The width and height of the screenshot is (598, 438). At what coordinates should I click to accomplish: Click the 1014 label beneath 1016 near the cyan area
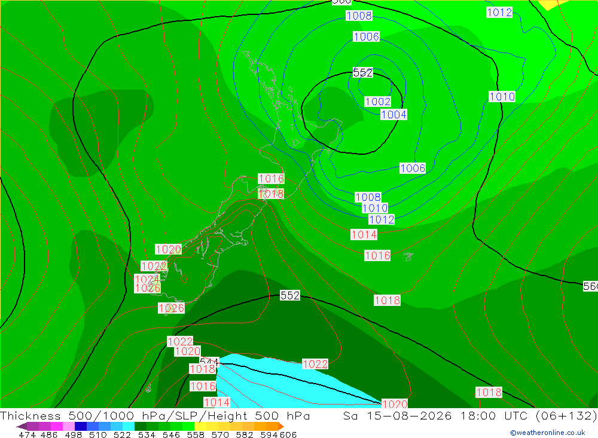(216, 402)
